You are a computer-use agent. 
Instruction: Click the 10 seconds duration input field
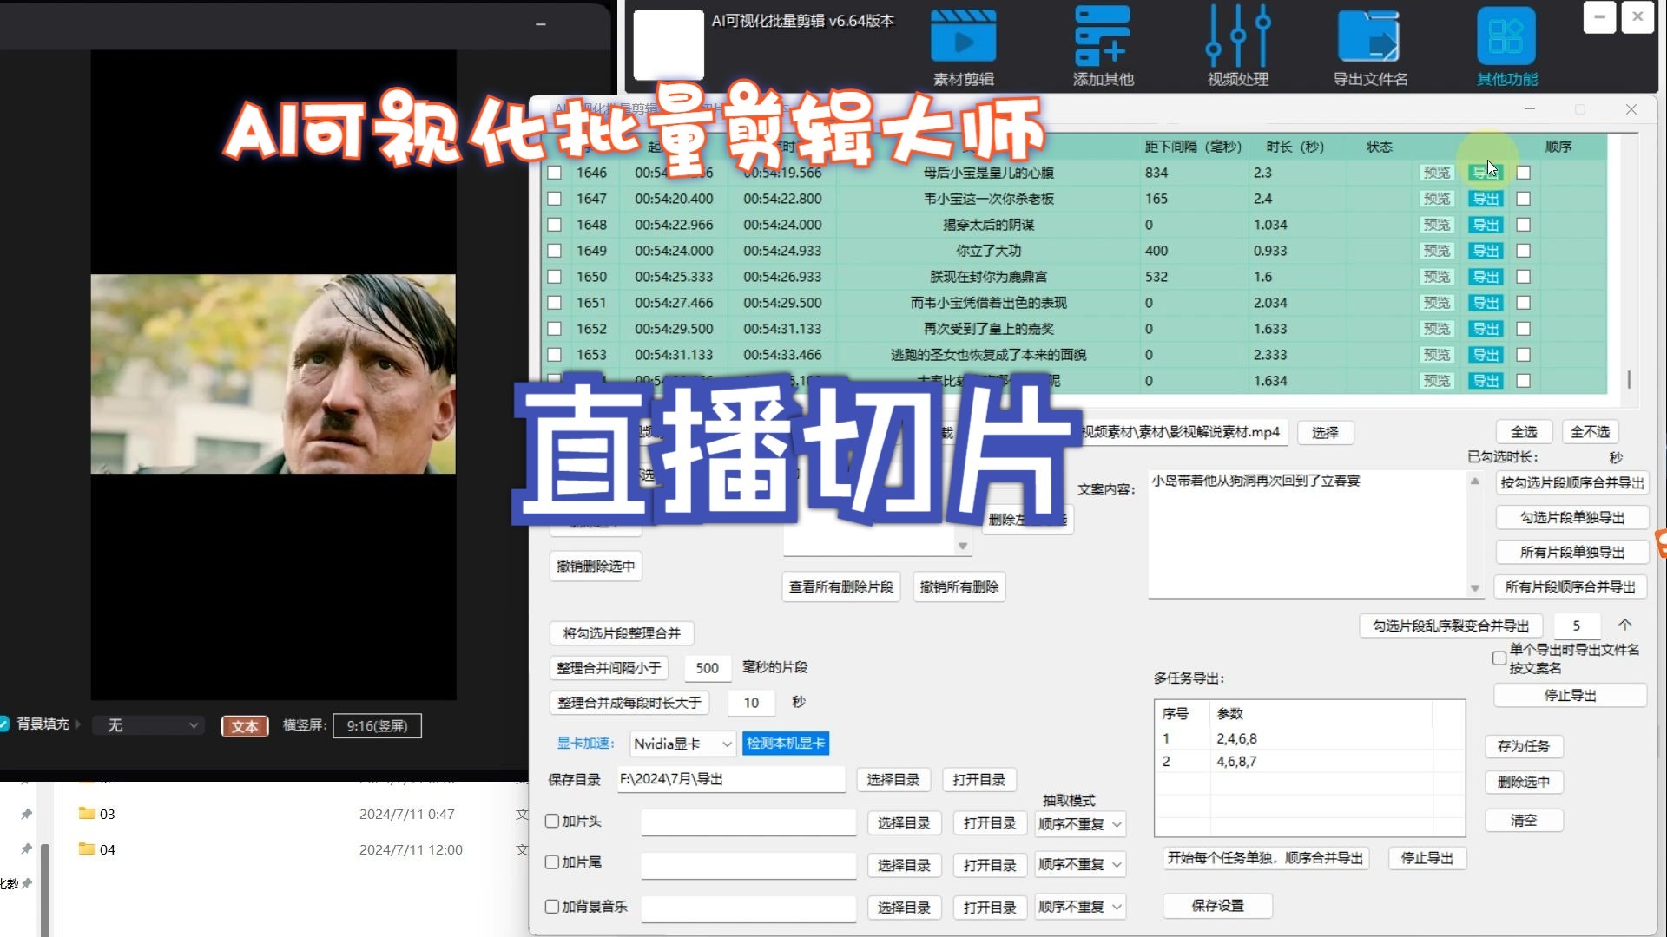tap(751, 703)
